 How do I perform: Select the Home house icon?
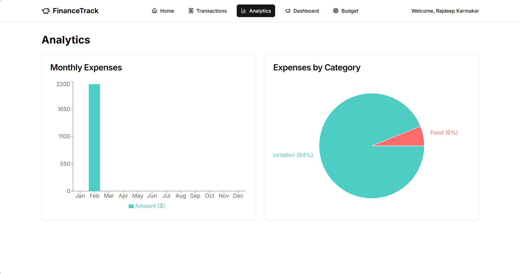pyautogui.click(x=154, y=11)
